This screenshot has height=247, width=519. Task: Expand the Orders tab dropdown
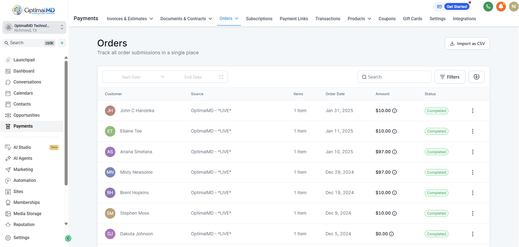click(229, 19)
